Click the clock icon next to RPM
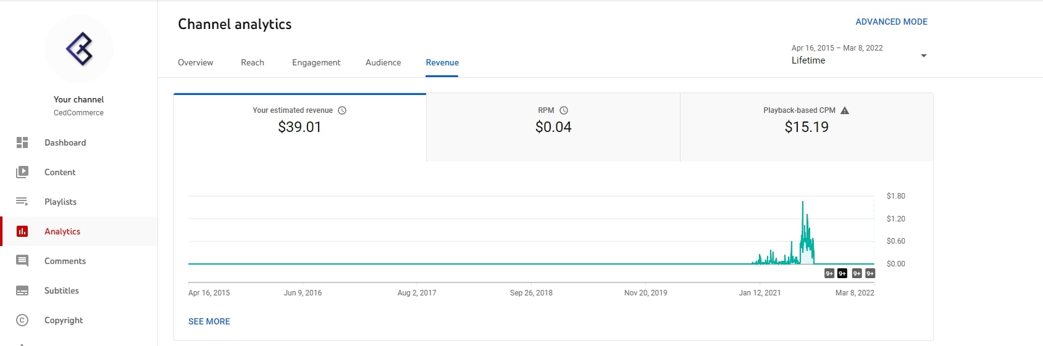 (564, 110)
